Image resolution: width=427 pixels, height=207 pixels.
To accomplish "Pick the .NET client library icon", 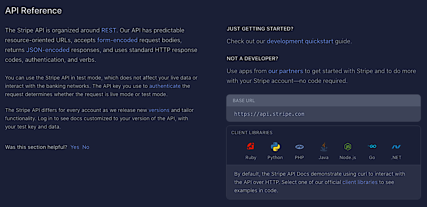I will 396,147.
